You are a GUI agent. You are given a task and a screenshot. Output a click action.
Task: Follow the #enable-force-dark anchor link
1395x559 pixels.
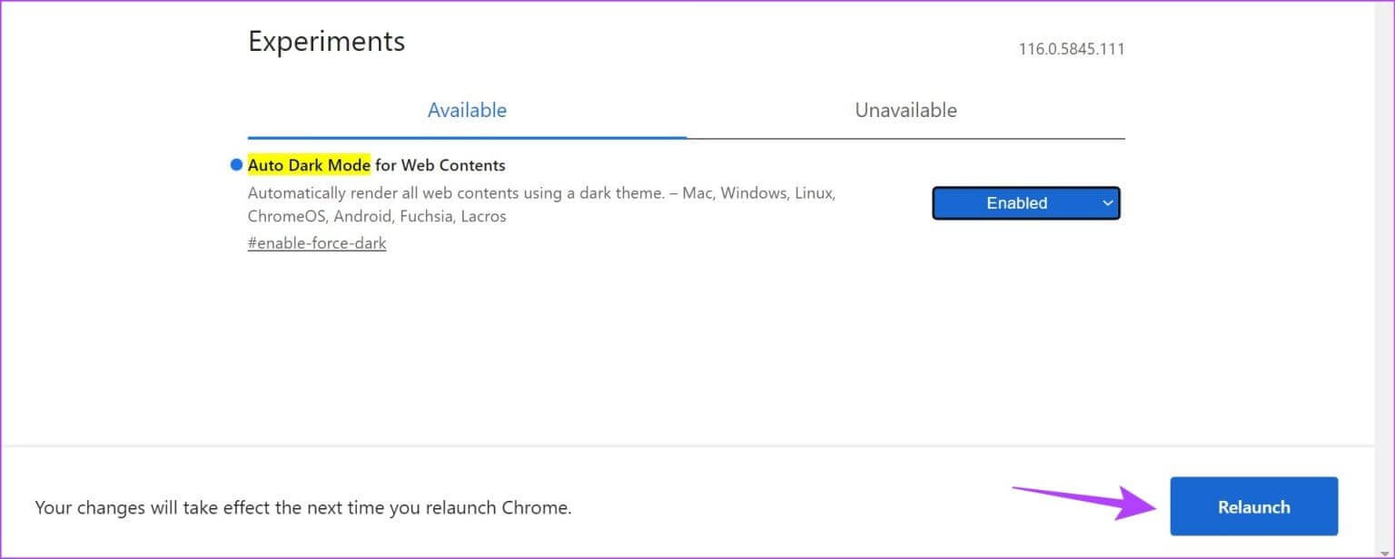pyautogui.click(x=317, y=243)
